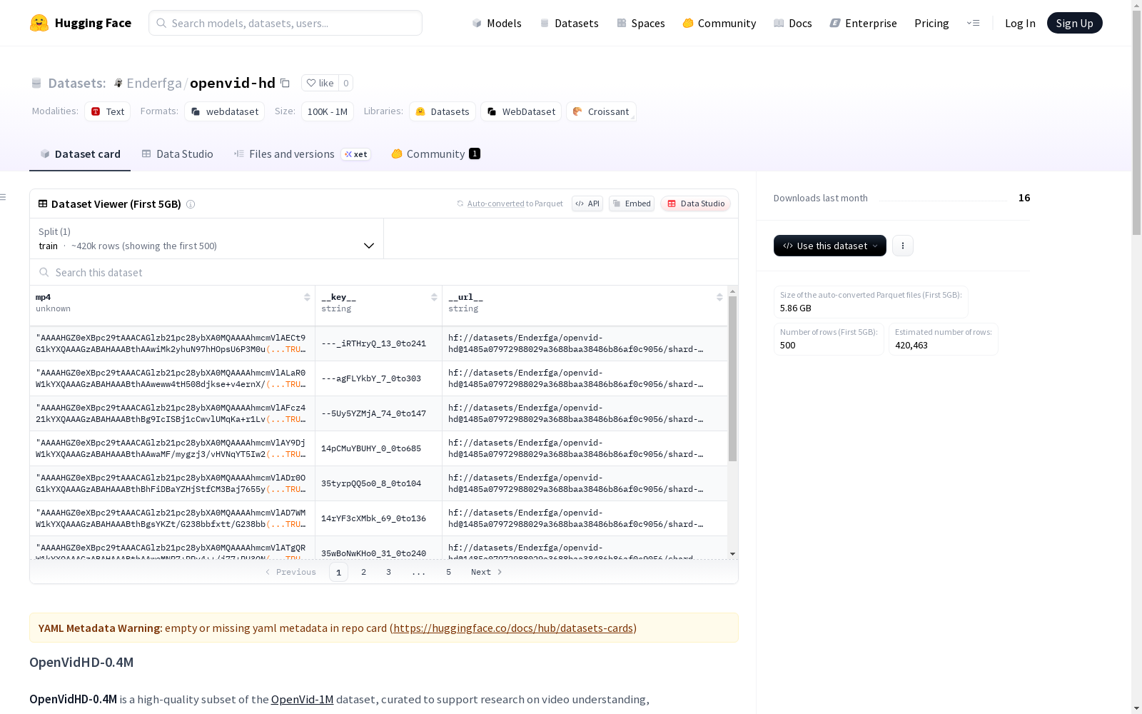Viewport: 1142px width, 714px height.
Task: Follow the OpenVid-1M link
Action: [x=303, y=699]
